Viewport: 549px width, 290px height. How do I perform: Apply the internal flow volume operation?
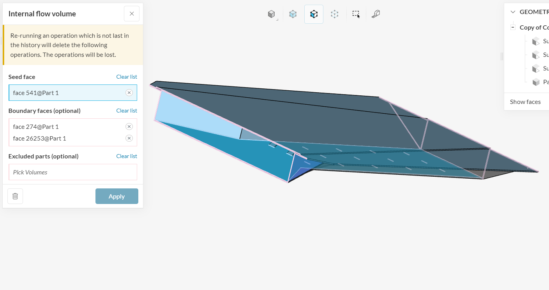coord(117,196)
